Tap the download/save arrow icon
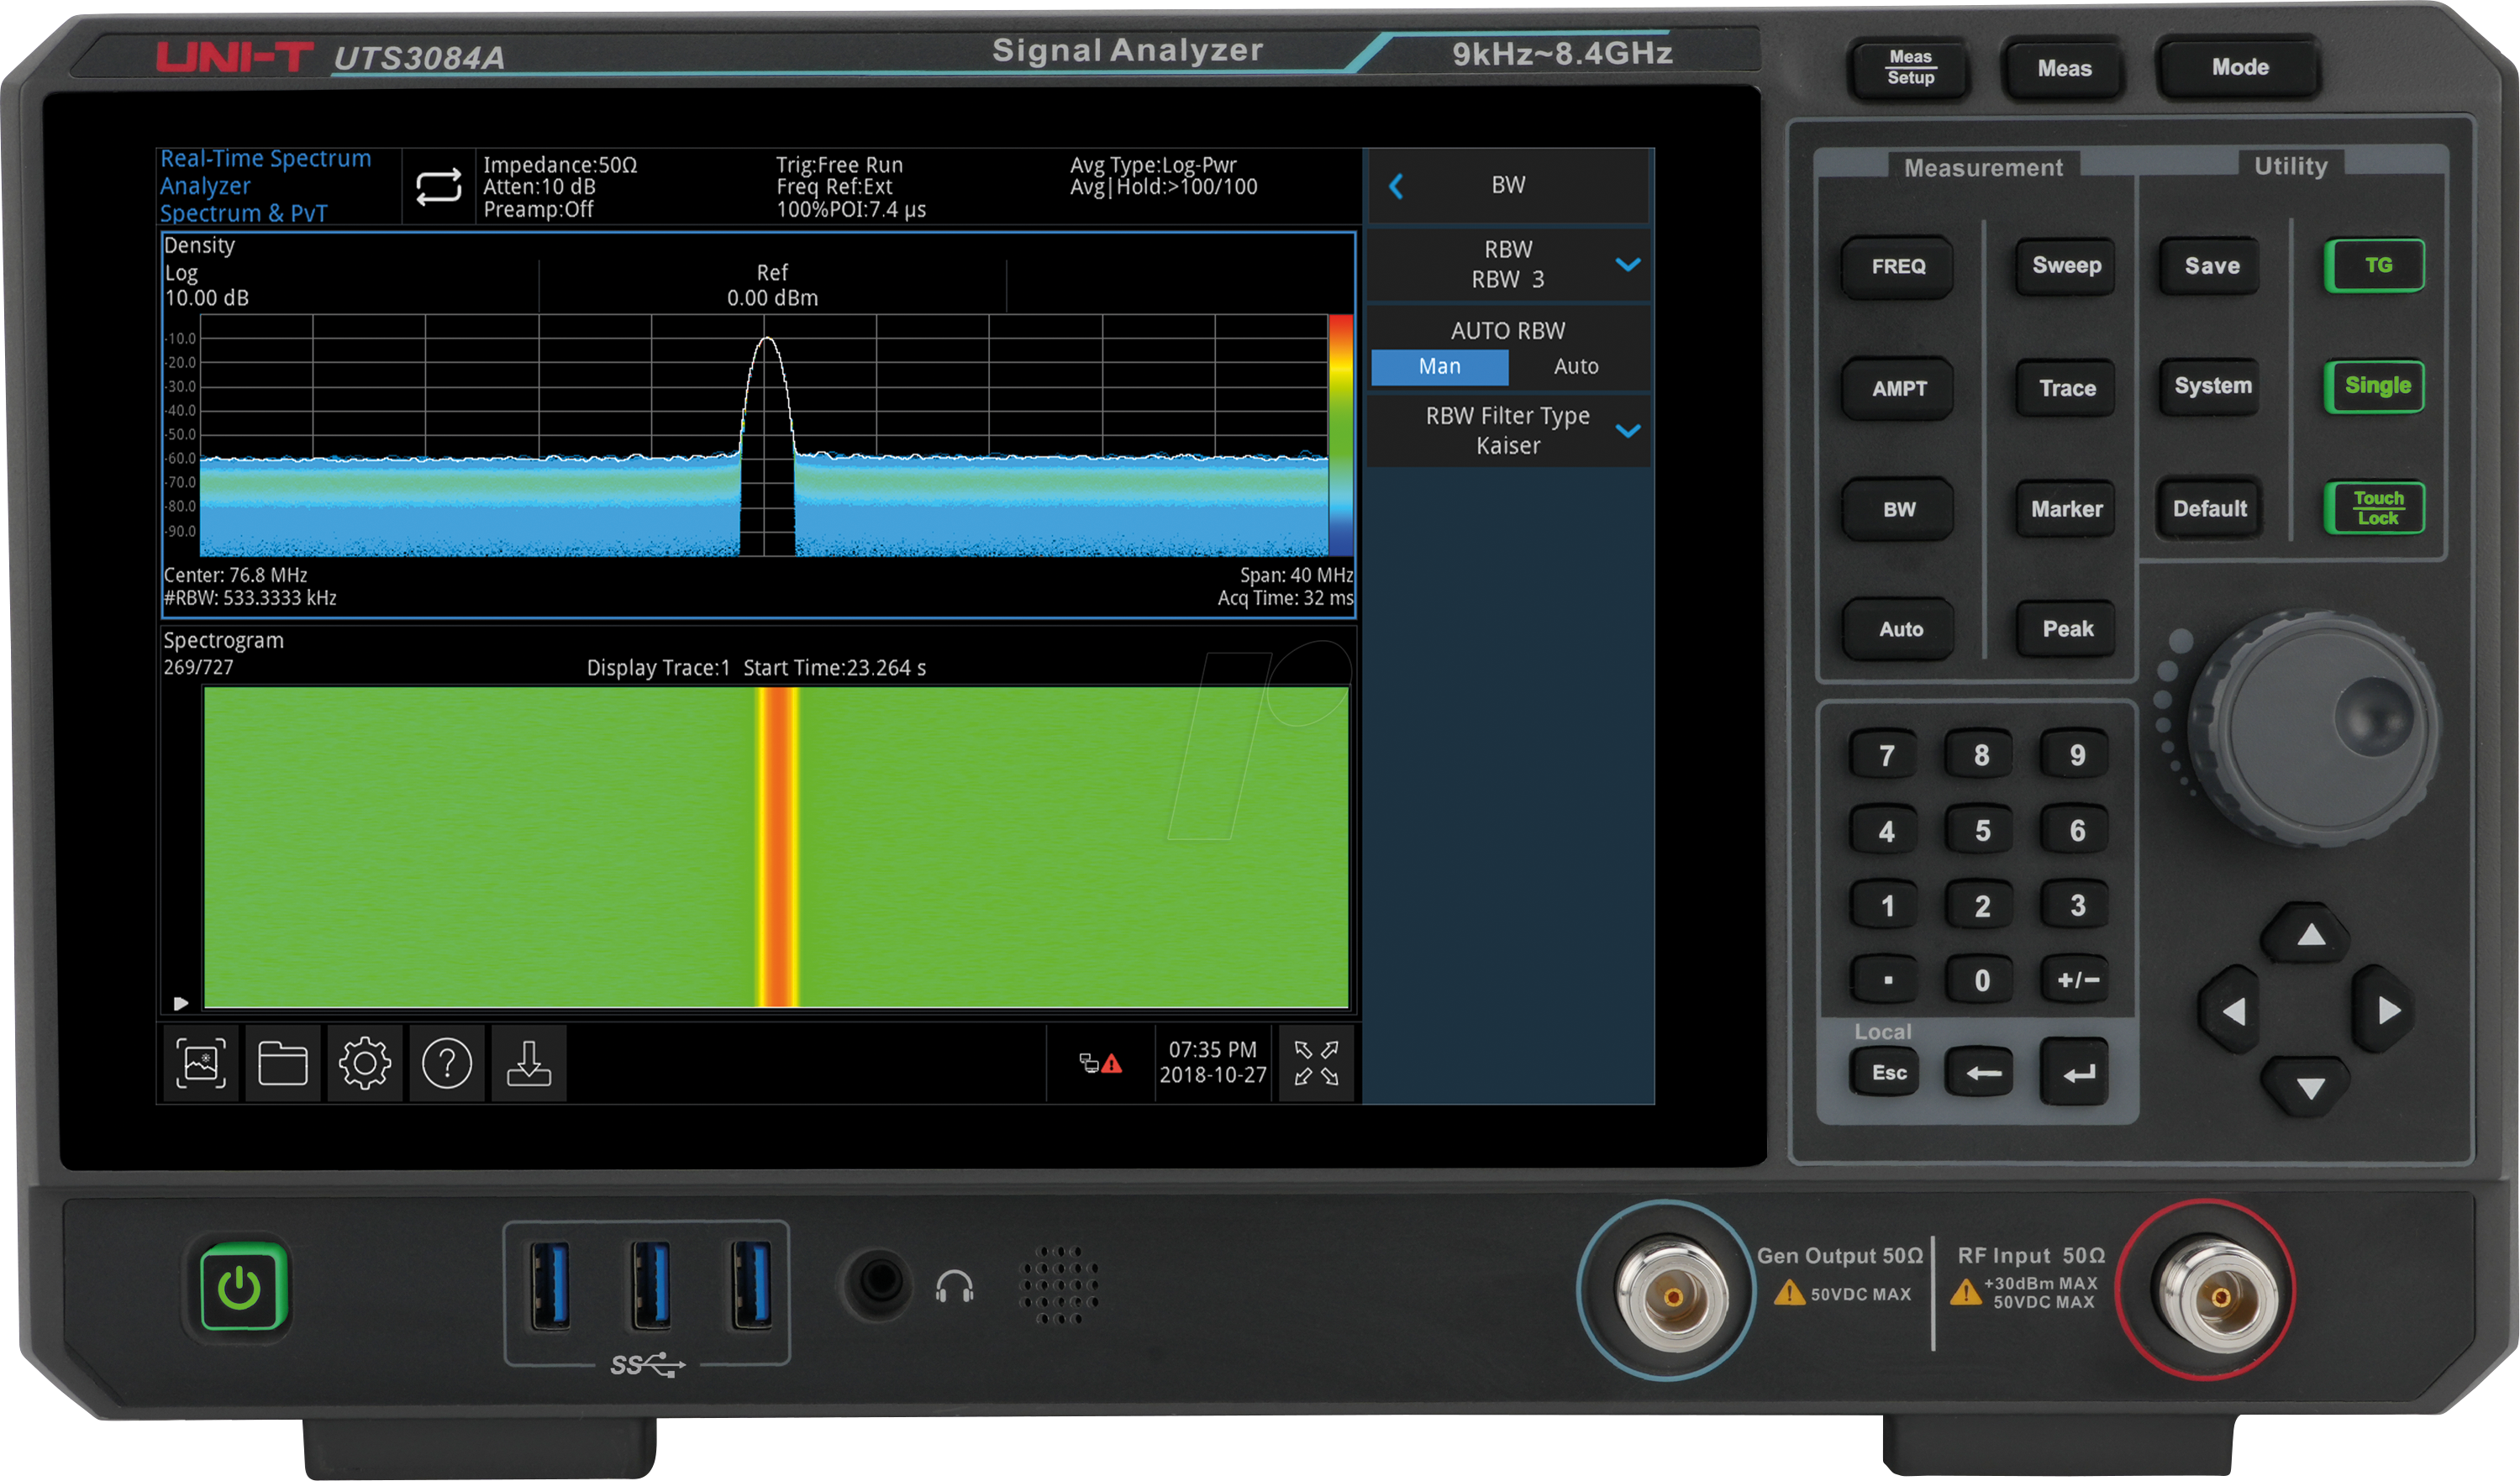 [x=528, y=1063]
